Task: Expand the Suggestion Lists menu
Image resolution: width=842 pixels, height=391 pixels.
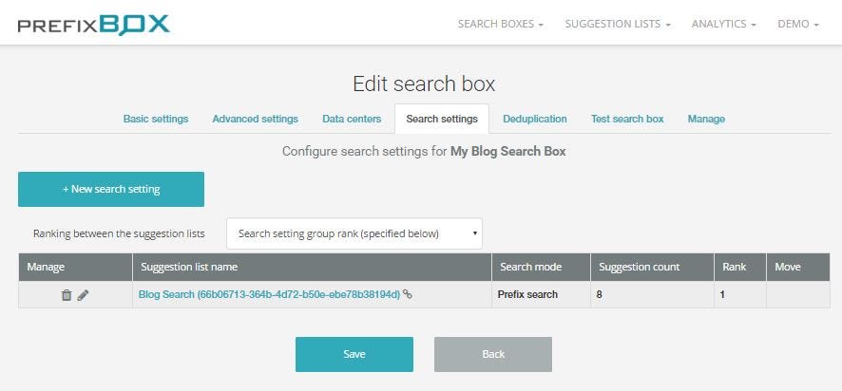Action: [x=618, y=24]
